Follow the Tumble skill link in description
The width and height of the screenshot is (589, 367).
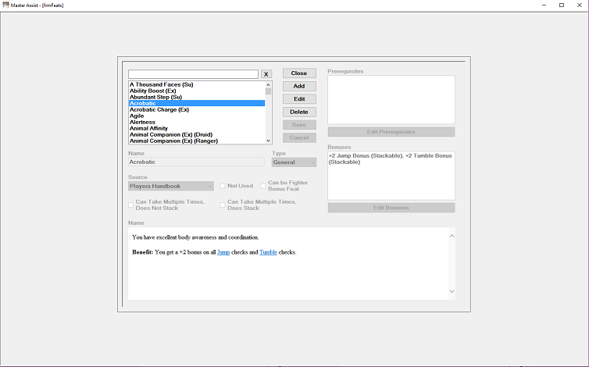(x=268, y=252)
